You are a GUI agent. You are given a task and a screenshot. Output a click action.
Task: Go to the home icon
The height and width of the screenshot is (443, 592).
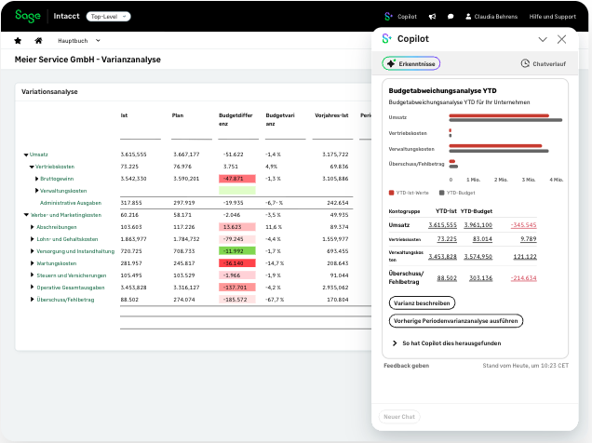click(x=38, y=41)
